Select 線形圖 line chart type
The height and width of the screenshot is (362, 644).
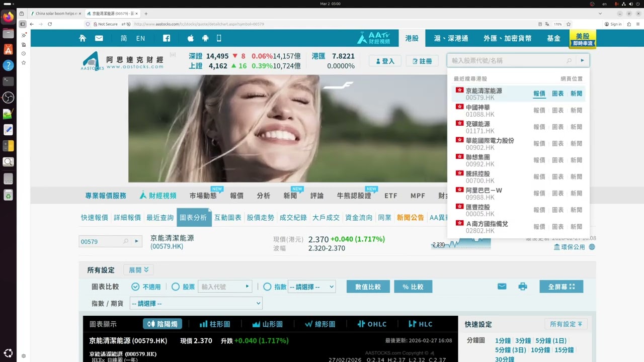[x=320, y=324]
